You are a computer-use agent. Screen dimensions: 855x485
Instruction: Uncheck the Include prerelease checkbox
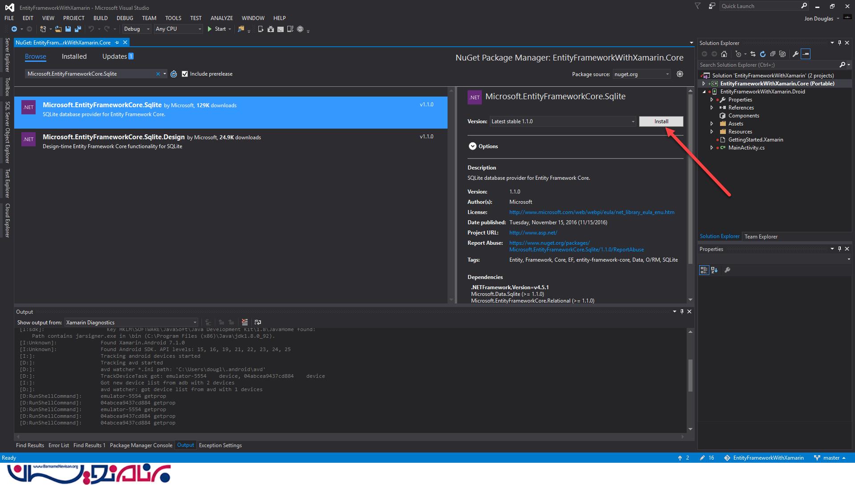coord(185,74)
